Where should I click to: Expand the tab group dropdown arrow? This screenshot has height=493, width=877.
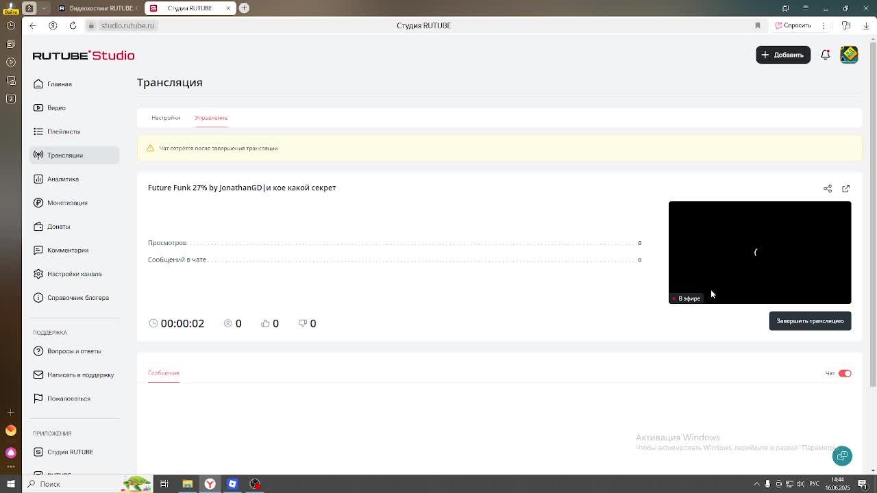pos(44,8)
